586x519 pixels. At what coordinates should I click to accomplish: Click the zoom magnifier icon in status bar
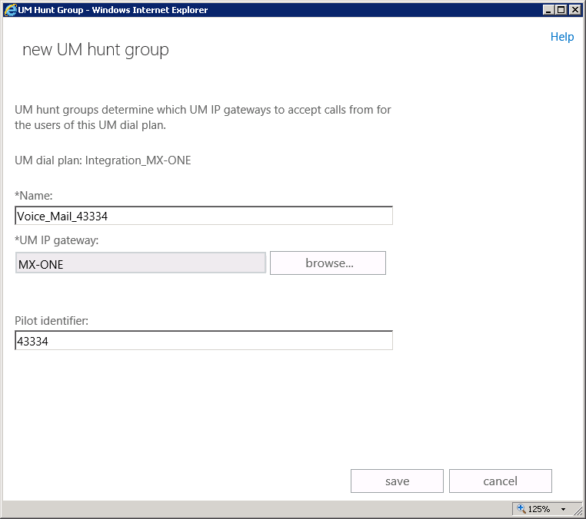pyautogui.click(x=521, y=509)
